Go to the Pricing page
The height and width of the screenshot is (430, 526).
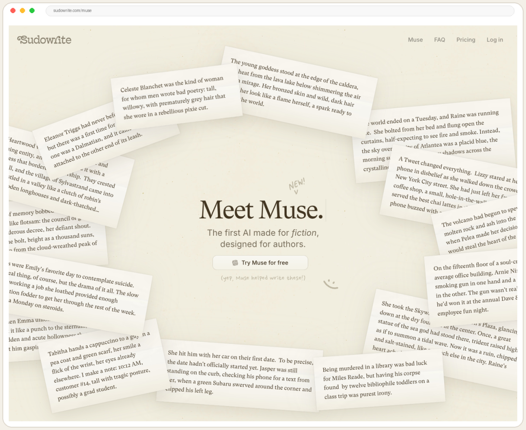click(x=466, y=39)
